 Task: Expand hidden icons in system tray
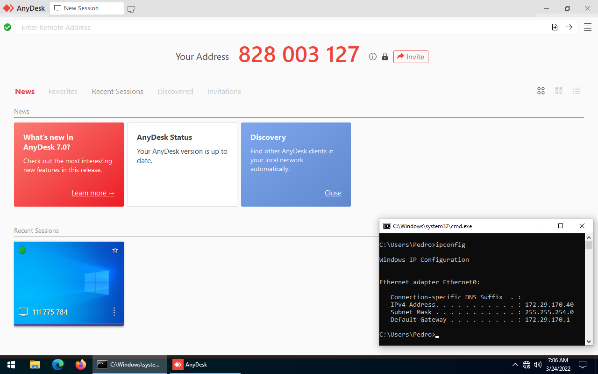point(515,364)
